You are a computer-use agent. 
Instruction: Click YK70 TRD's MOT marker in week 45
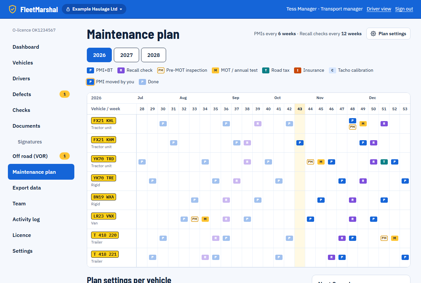[321, 162]
